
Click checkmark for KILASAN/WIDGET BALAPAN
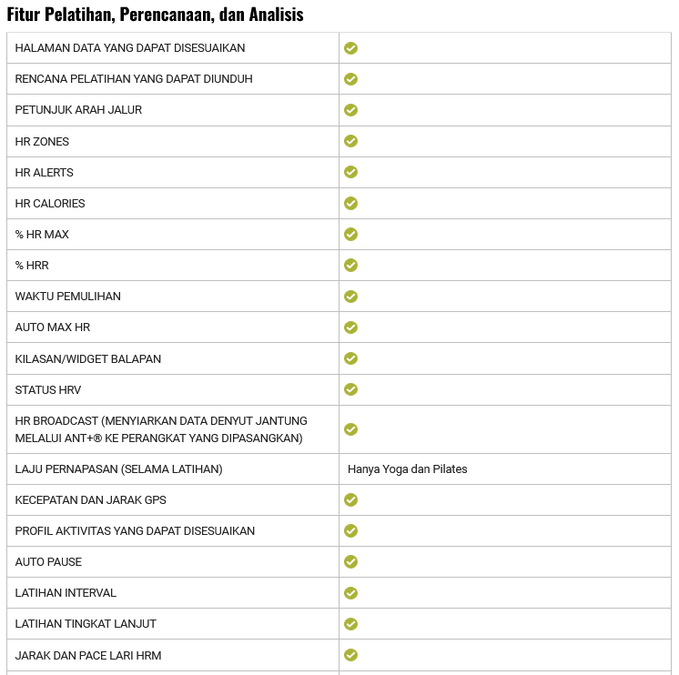[x=350, y=358]
